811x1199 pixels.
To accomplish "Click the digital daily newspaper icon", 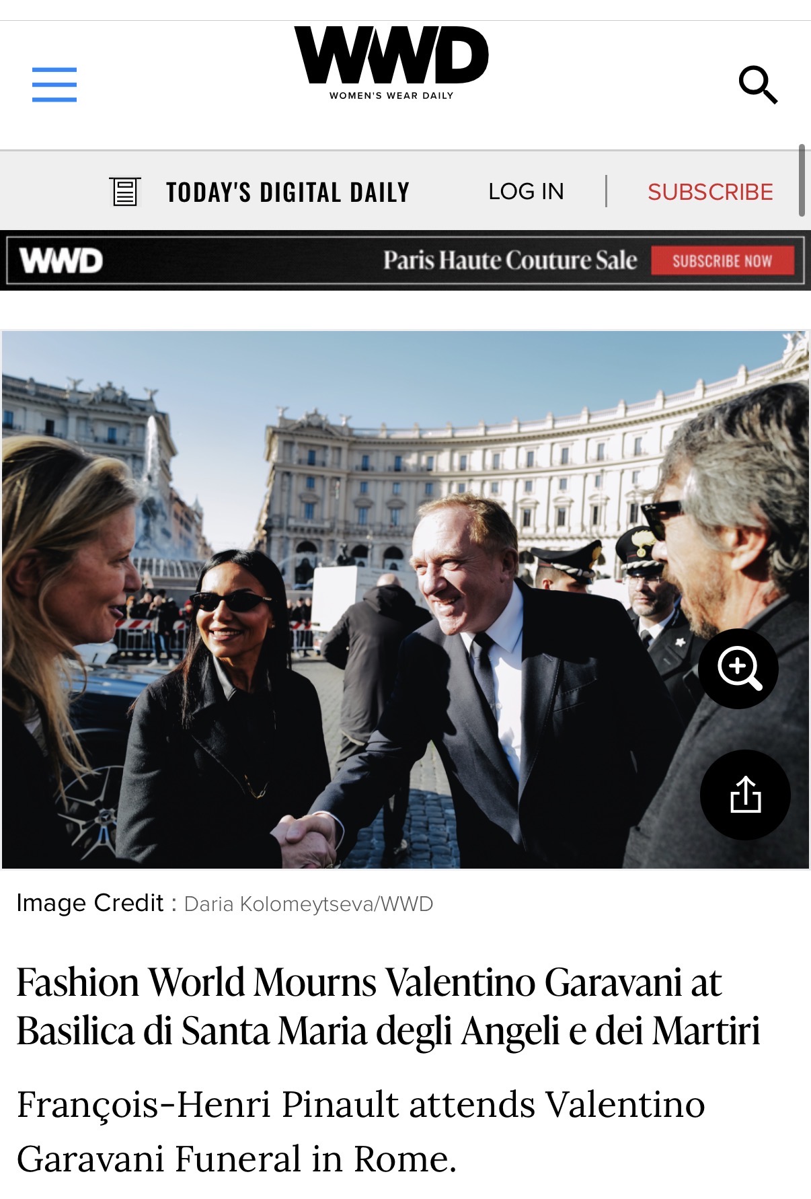I will (125, 192).
